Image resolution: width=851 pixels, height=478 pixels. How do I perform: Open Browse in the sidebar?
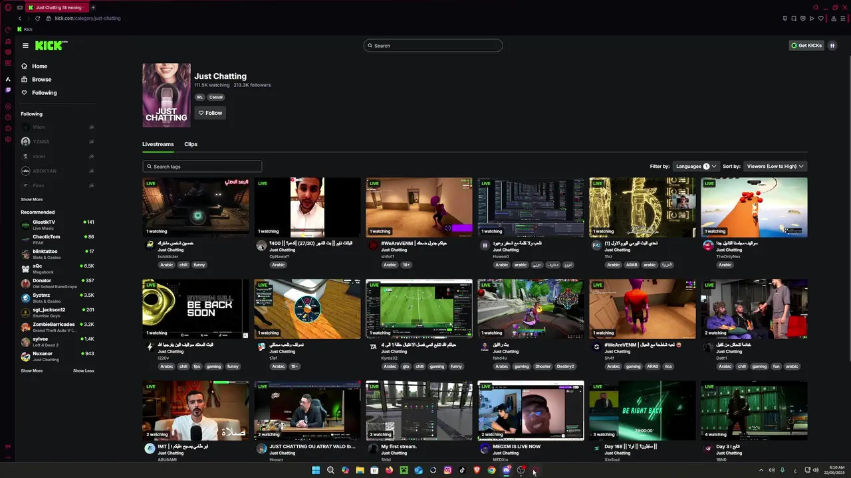(41, 80)
